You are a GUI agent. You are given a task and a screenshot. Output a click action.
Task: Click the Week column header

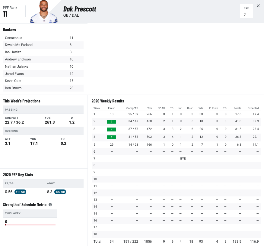click(x=97, y=108)
